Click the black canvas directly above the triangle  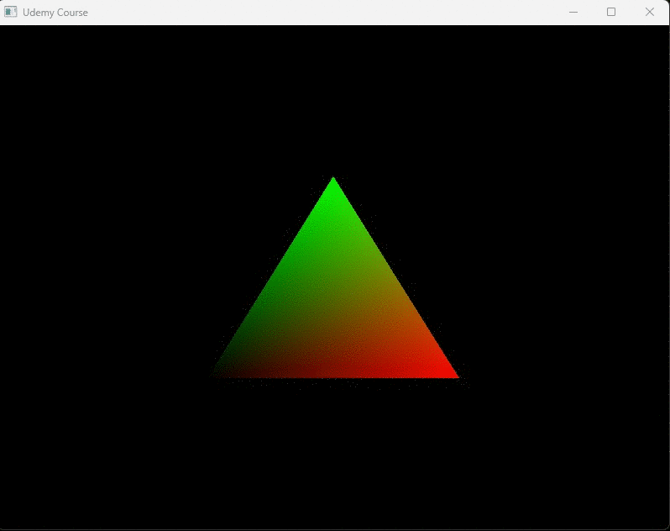[333, 101]
